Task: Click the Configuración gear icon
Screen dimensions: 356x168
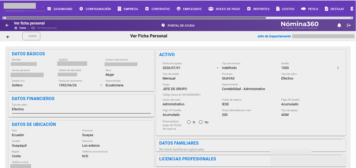Action: (x=81, y=9)
